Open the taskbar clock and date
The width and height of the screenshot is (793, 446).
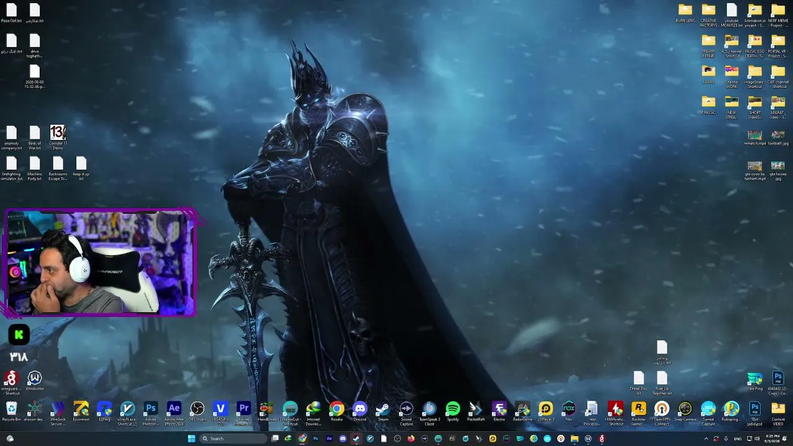772,439
